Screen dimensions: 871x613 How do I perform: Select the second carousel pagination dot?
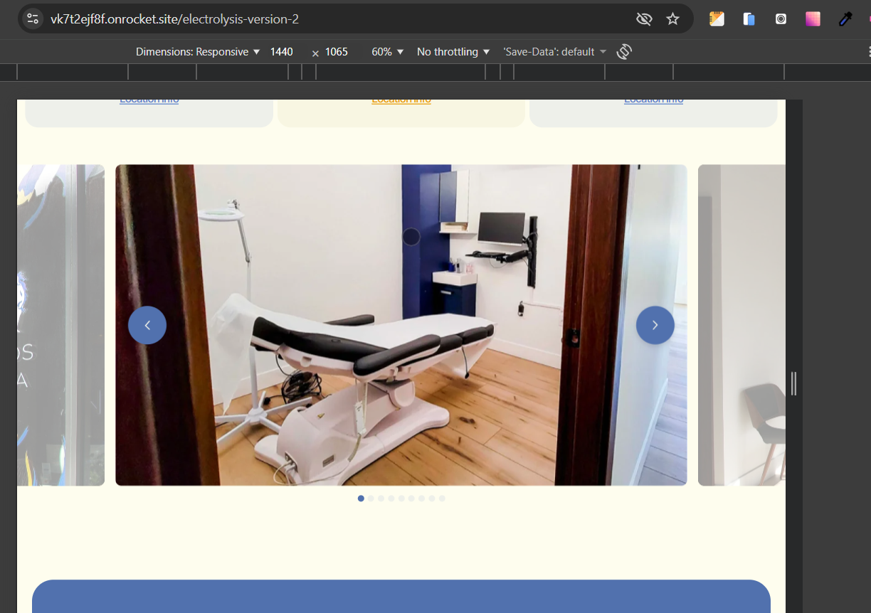point(371,499)
